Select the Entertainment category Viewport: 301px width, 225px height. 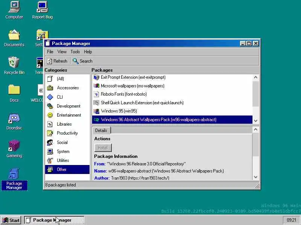pyautogui.click(x=67, y=115)
